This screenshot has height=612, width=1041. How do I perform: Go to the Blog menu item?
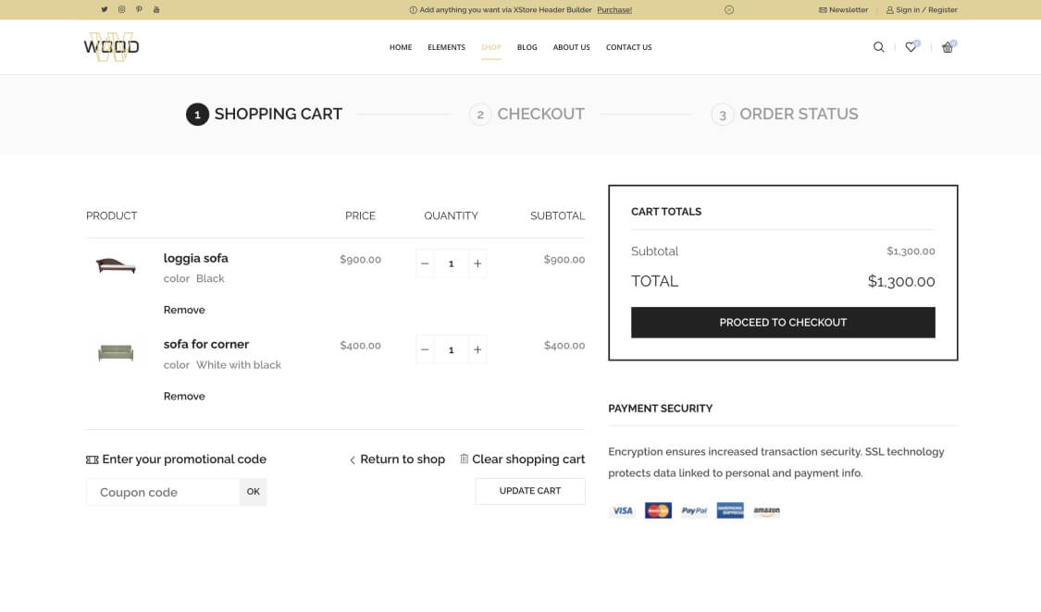[527, 47]
